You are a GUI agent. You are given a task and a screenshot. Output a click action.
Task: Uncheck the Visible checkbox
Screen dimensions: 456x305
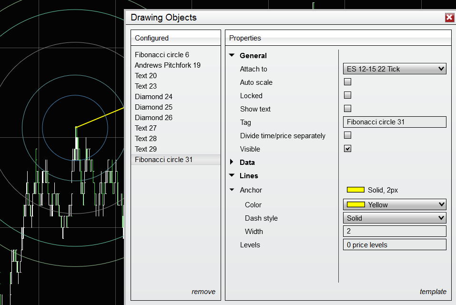click(x=347, y=149)
